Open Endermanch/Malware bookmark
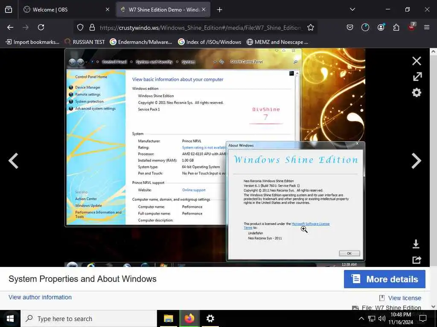Image resolution: width=437 pixels, height=327 pixels. tap(141, 42)
